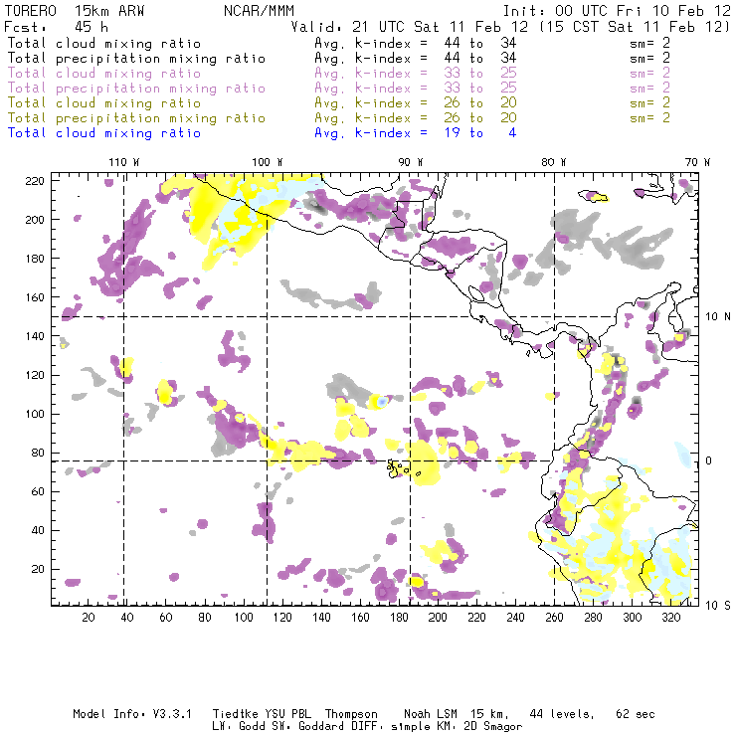Click 'Noah LSM' in the footer
736x736 pixels.
pos(431,714)
